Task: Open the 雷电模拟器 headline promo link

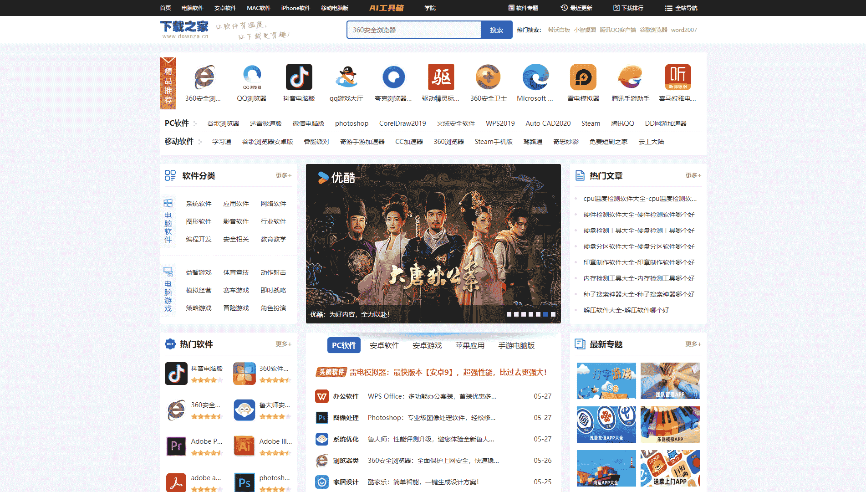Action: (x=448, y=372)
